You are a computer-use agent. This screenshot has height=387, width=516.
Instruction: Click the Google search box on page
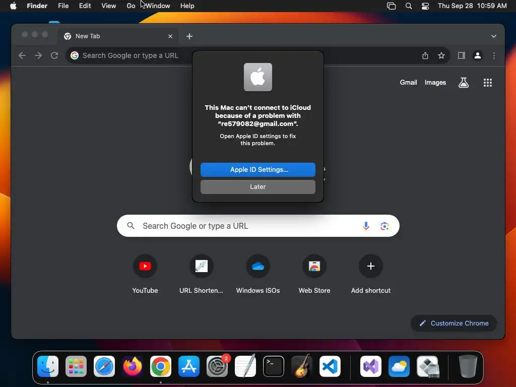[x=258, y=226]
